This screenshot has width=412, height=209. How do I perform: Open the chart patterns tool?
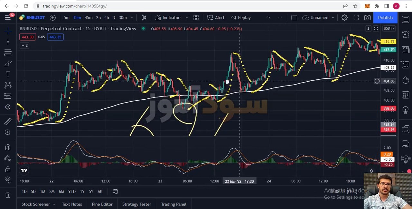tap(8, 85)
